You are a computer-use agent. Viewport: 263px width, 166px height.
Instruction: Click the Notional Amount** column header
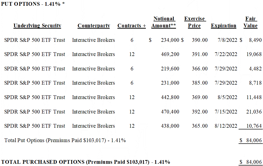[x=164, y=22]
